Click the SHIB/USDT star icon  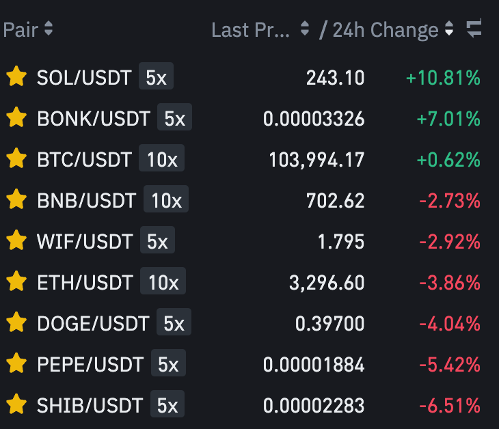click(16, 404)
